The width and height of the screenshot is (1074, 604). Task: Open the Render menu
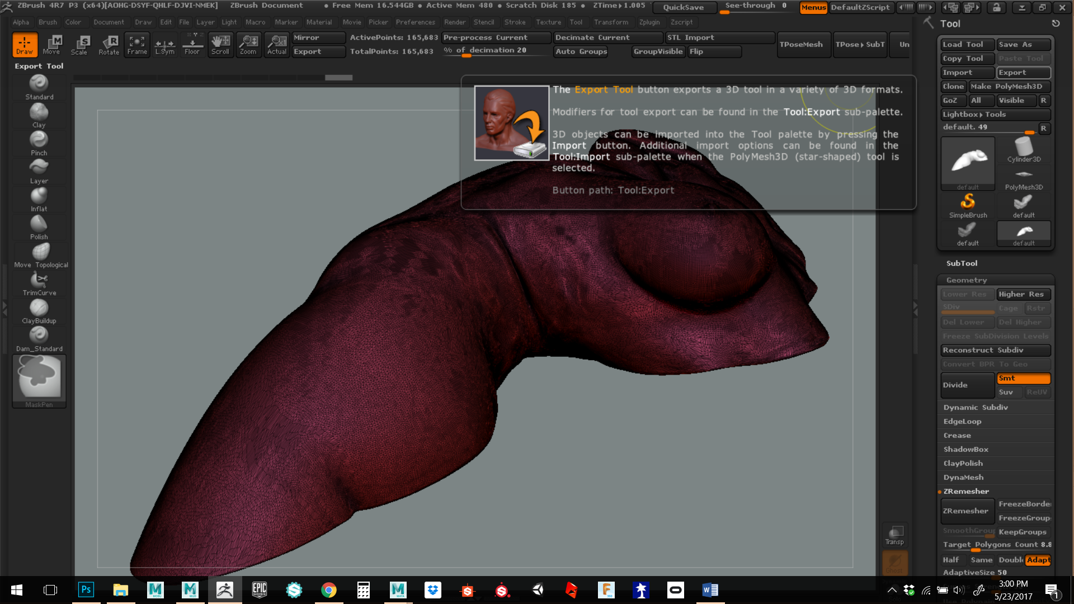pos(455,22)
